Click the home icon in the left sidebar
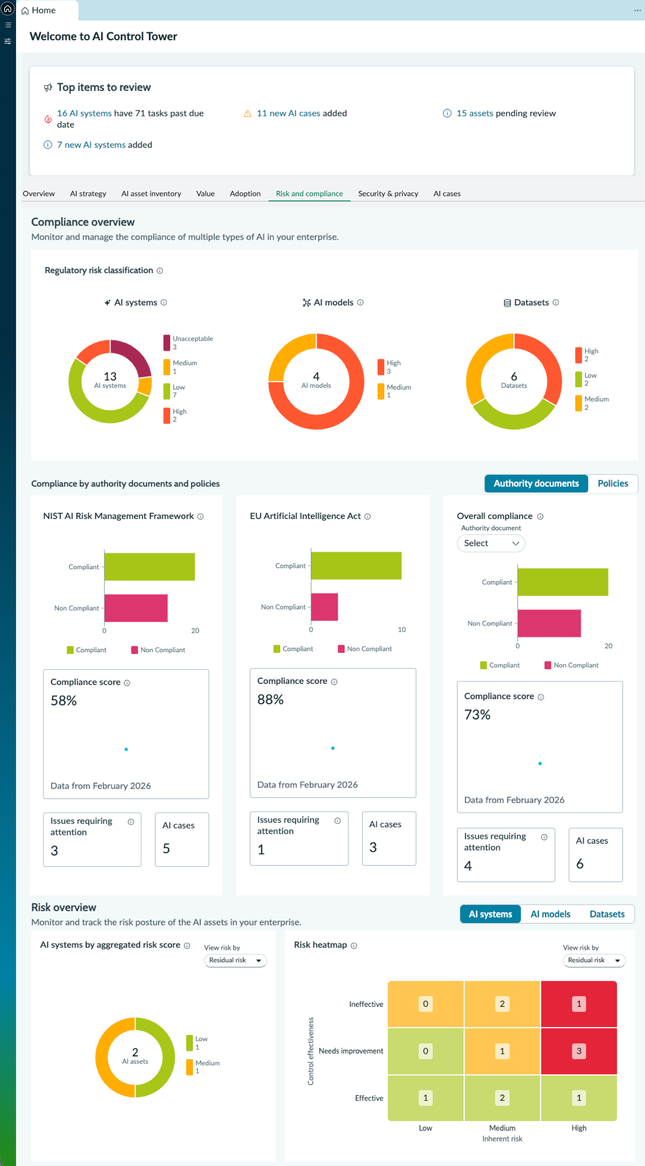This screenshot has height=1166, width=645. (8, 8)
